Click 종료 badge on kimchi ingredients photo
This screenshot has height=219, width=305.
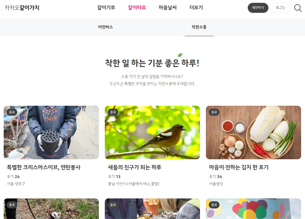coord(214,112)
